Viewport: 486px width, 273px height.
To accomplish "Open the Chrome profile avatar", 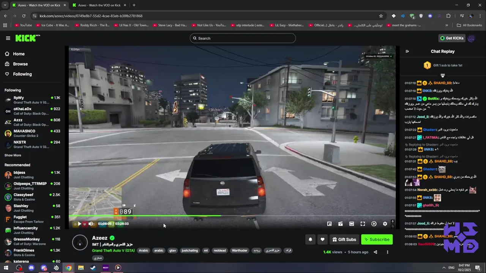I will pyautogui.click(x=471, y=16).
